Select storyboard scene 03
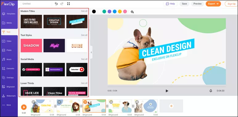The width and height of the screenshot is (238, 117). pyautogui.click(x=94, y=106)
